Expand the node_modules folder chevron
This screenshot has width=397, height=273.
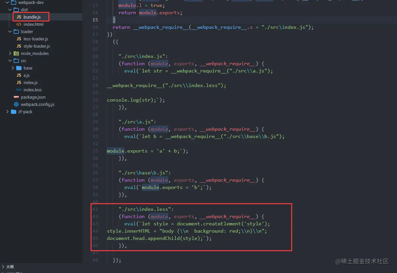10,53
